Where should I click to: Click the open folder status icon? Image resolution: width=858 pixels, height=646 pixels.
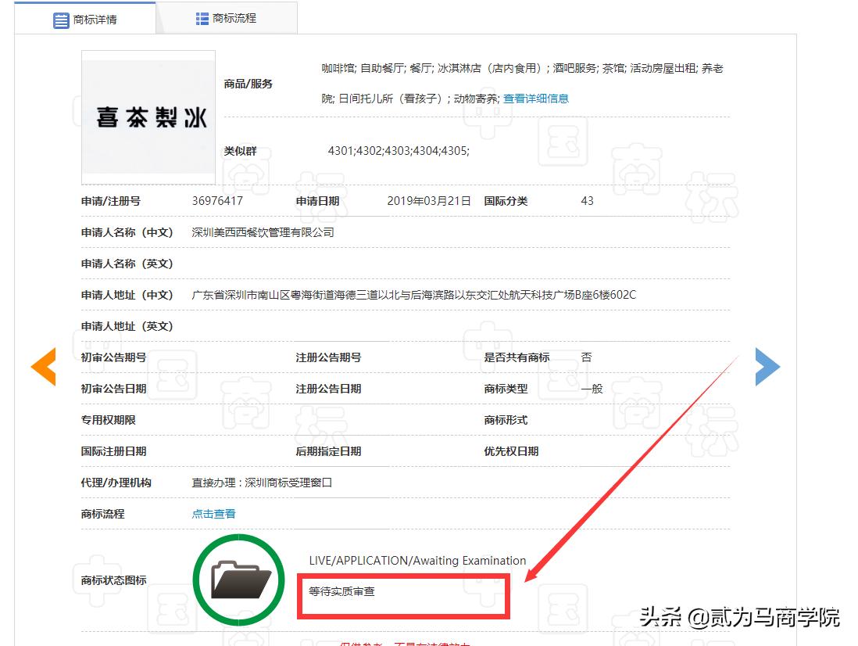238,579
